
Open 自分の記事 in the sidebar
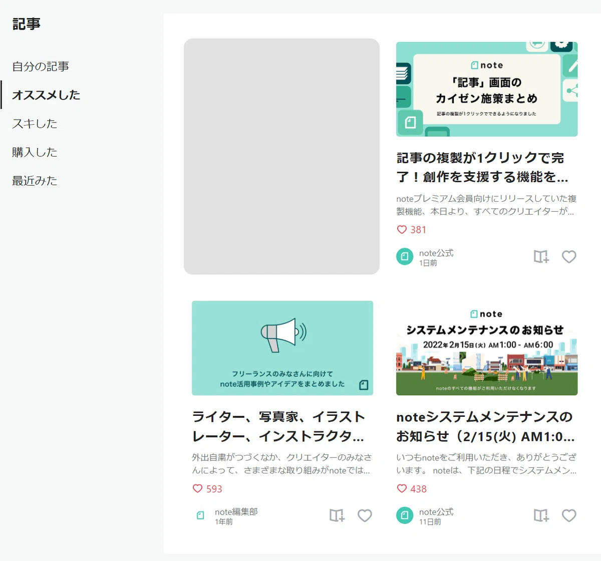tap(41, 67)
